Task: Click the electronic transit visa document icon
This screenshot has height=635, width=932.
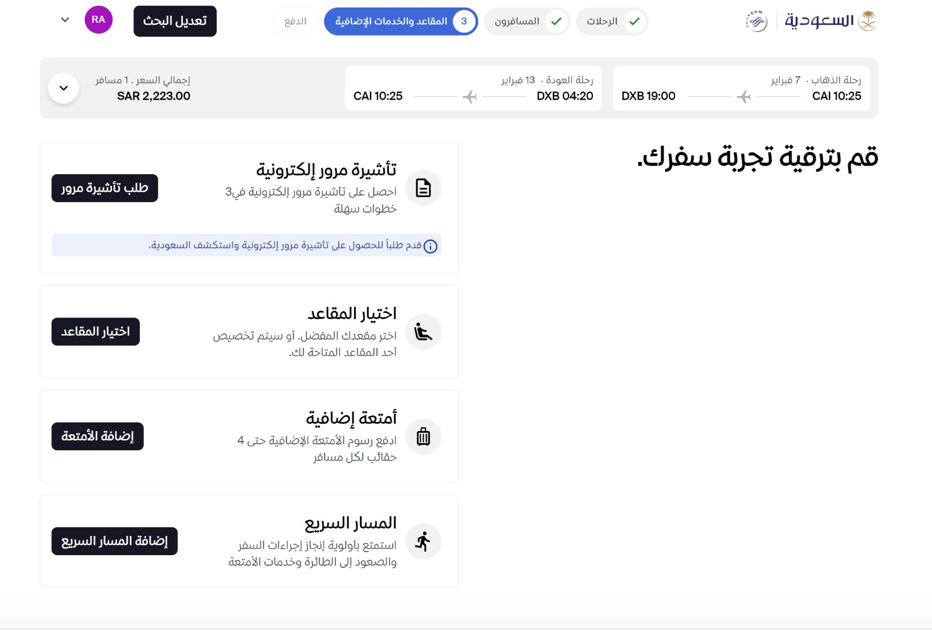Action: click(423, 188)
